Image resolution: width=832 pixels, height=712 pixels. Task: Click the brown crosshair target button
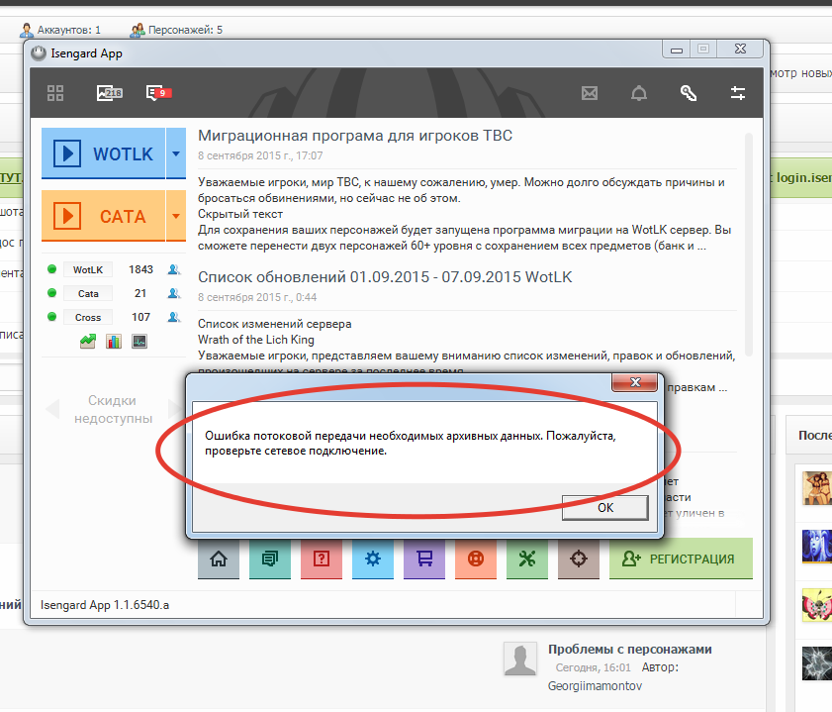579,559
